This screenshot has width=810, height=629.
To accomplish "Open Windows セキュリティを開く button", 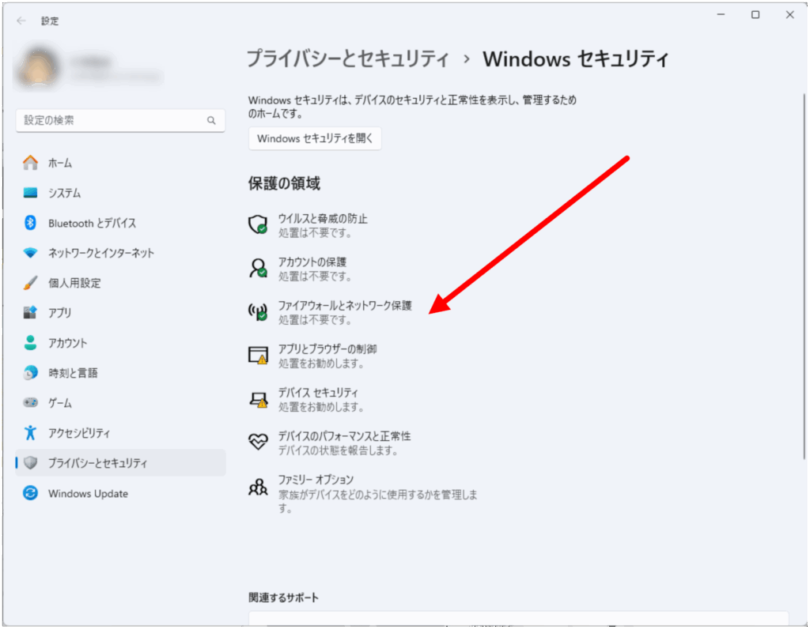I will pos(315,138).
